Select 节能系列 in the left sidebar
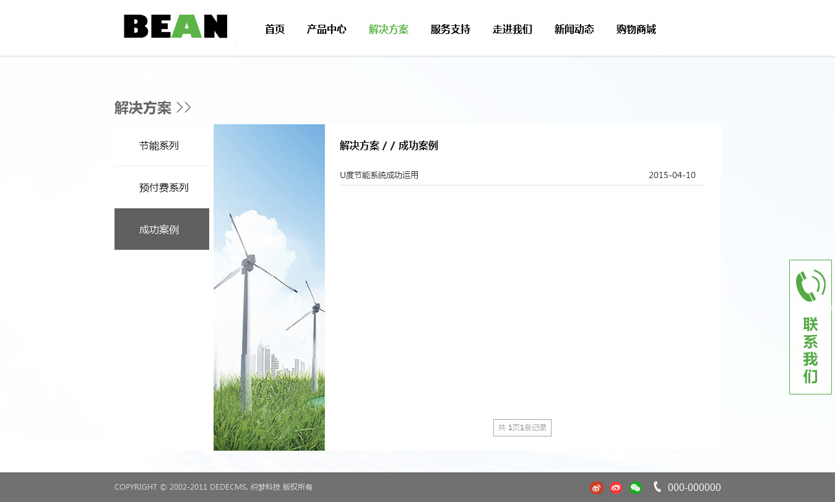The height and width of the screenshot is (502, 835). click(159, 146)
